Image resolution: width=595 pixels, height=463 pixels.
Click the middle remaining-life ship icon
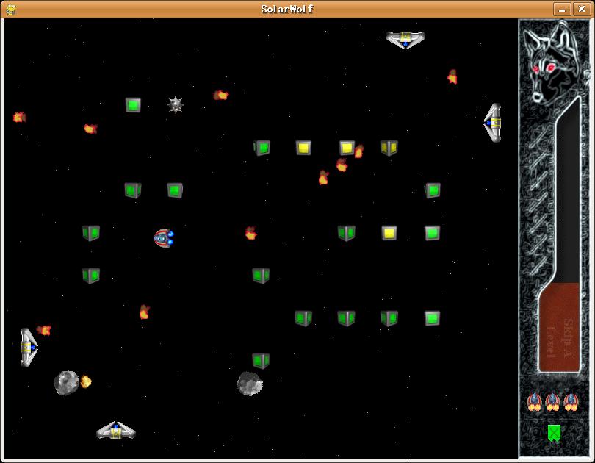[x=552, y=402]
